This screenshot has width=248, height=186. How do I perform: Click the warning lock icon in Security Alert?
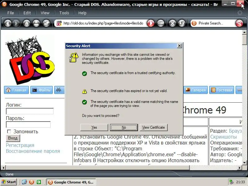pos(74,57)
